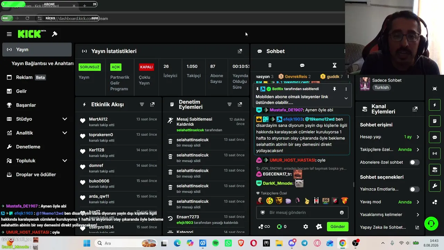This screenshot has height=250, width=444.
Task: Open efejk1903 username in chat
Action: 293,119
